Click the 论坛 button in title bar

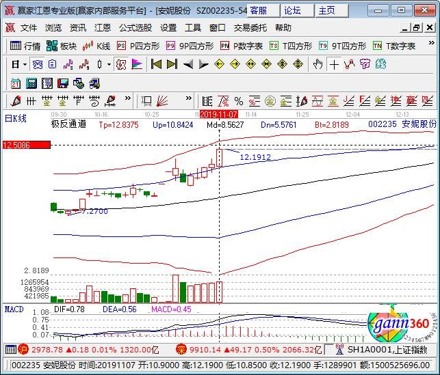(298, 11)
